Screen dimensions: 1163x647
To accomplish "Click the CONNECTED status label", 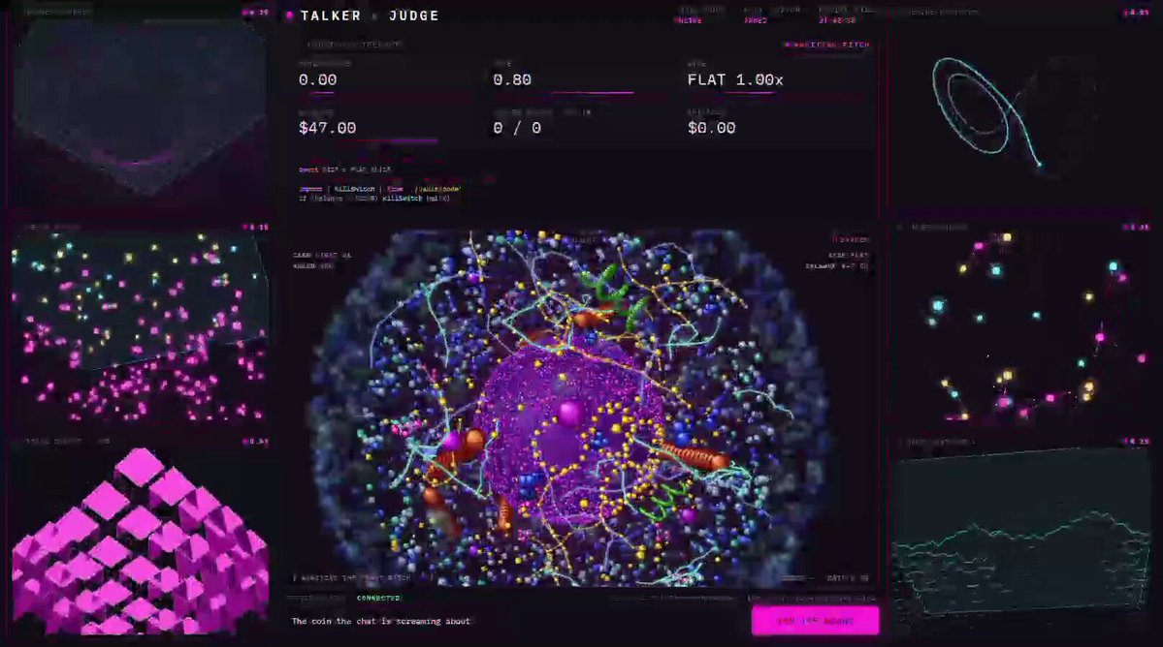I will click(x=378, y=599).
